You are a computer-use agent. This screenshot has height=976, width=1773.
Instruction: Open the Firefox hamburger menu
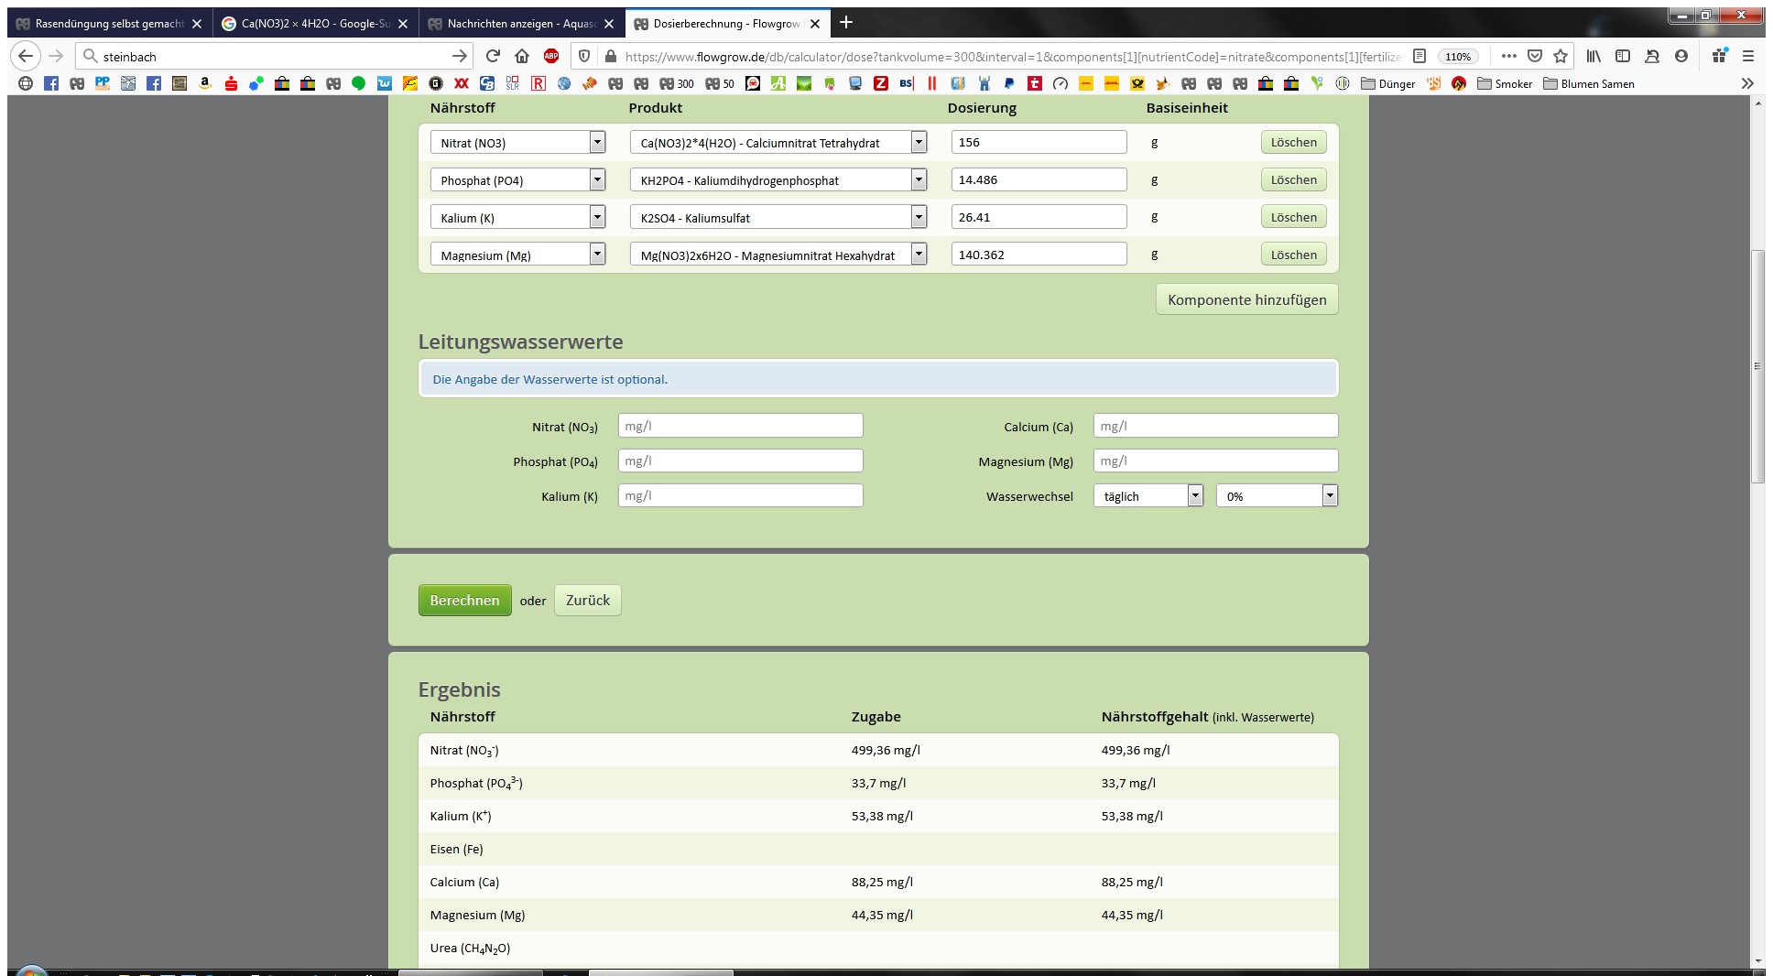pyautogui.click(x=1747, y=56)
